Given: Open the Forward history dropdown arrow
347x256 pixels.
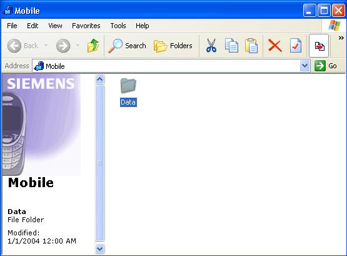Looking at the screenshot, I should click(78, 46).
